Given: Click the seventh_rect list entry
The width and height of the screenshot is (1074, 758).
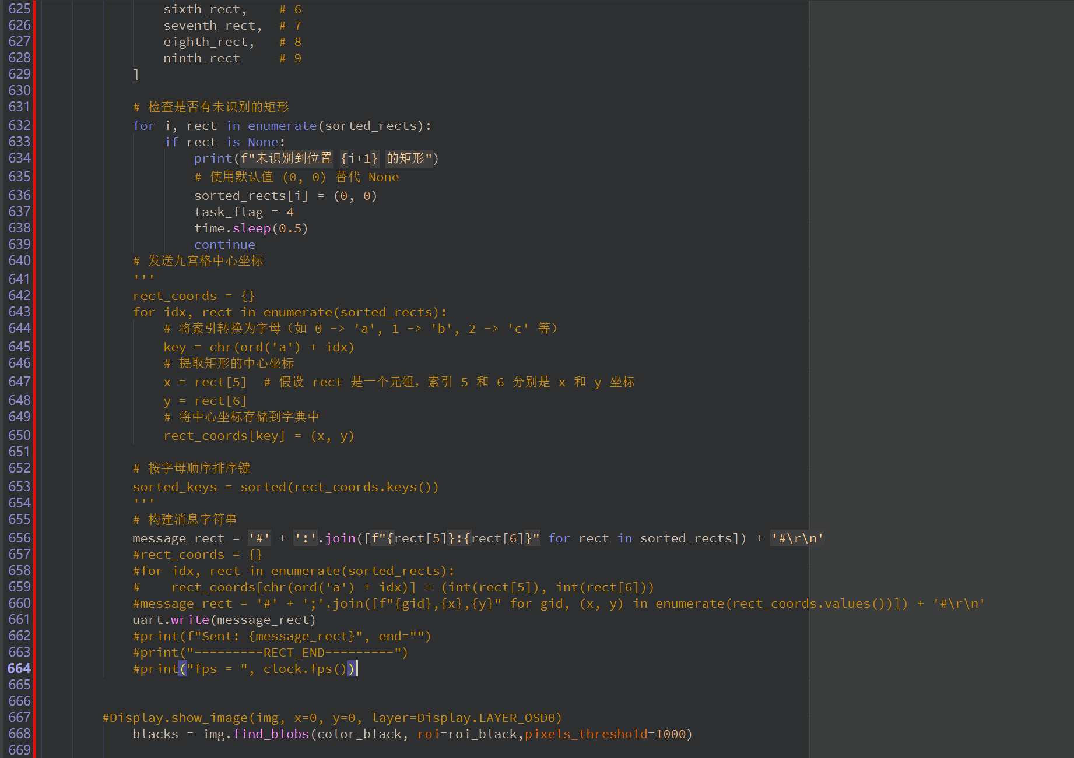Looking at the screenshot, I should [x=212, y=26].
